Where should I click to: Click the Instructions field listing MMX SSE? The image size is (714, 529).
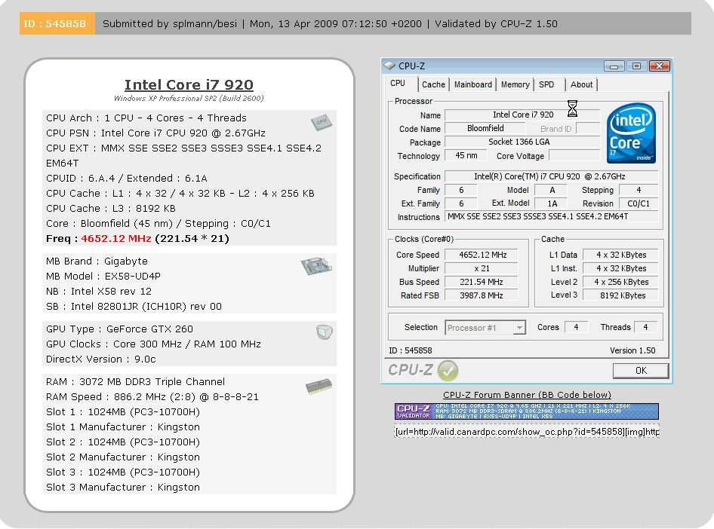click(551, 217)
